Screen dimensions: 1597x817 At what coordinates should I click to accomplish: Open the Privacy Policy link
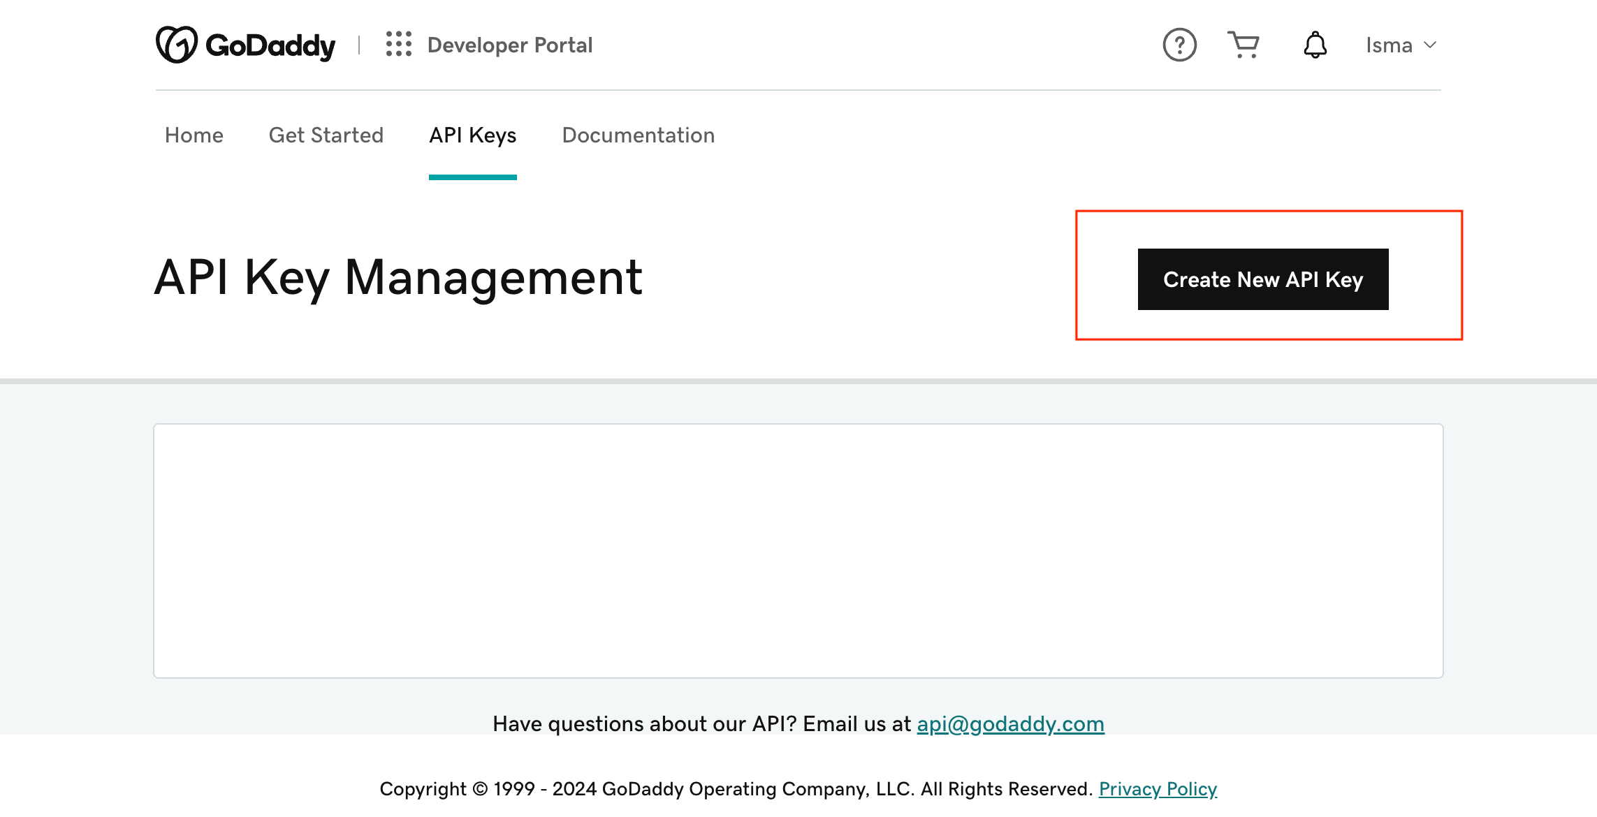1158,789
